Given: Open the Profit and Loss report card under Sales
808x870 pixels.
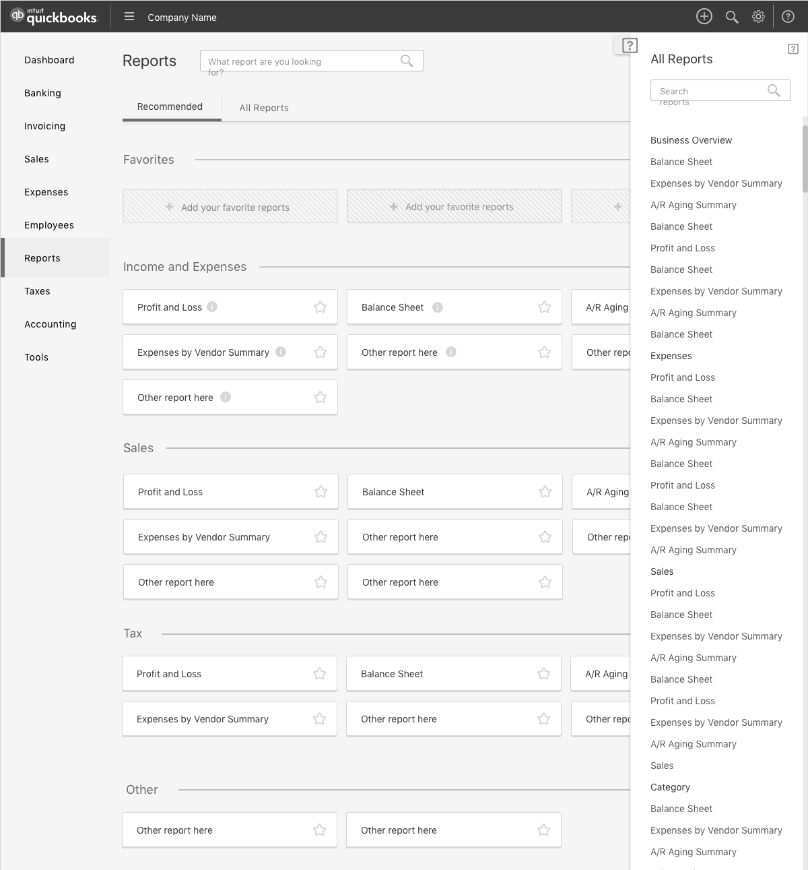Looking at the screenshot, I should tap(231, 492).
